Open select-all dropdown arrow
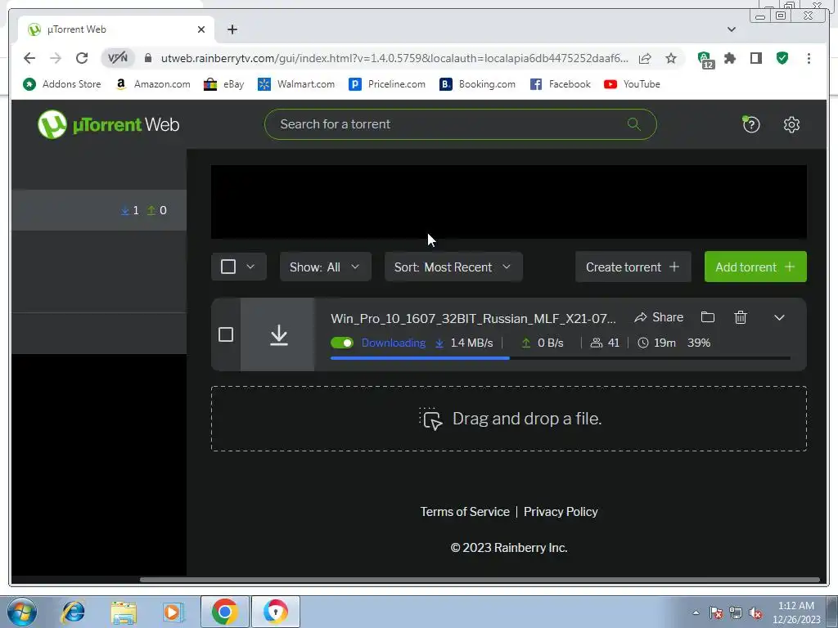 pos(250,267)
